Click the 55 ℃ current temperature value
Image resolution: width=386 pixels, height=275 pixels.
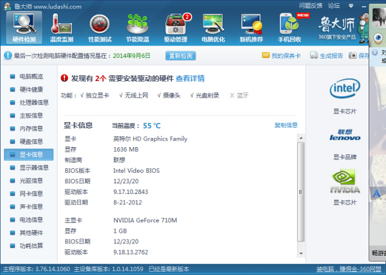[152, 126]
